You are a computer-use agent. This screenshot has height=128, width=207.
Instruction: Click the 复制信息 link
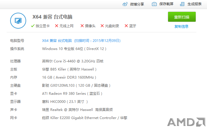pos(181,26)
